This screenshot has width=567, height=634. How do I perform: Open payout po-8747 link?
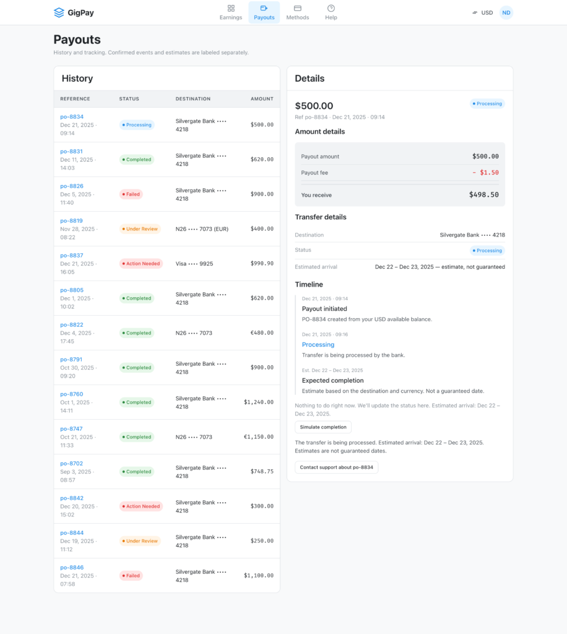click(72, 429)
